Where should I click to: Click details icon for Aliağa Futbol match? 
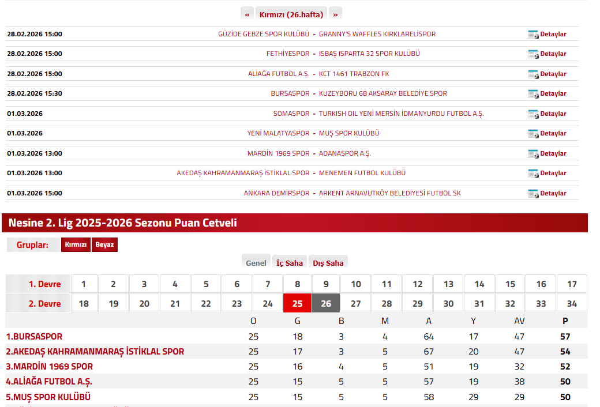533,74
